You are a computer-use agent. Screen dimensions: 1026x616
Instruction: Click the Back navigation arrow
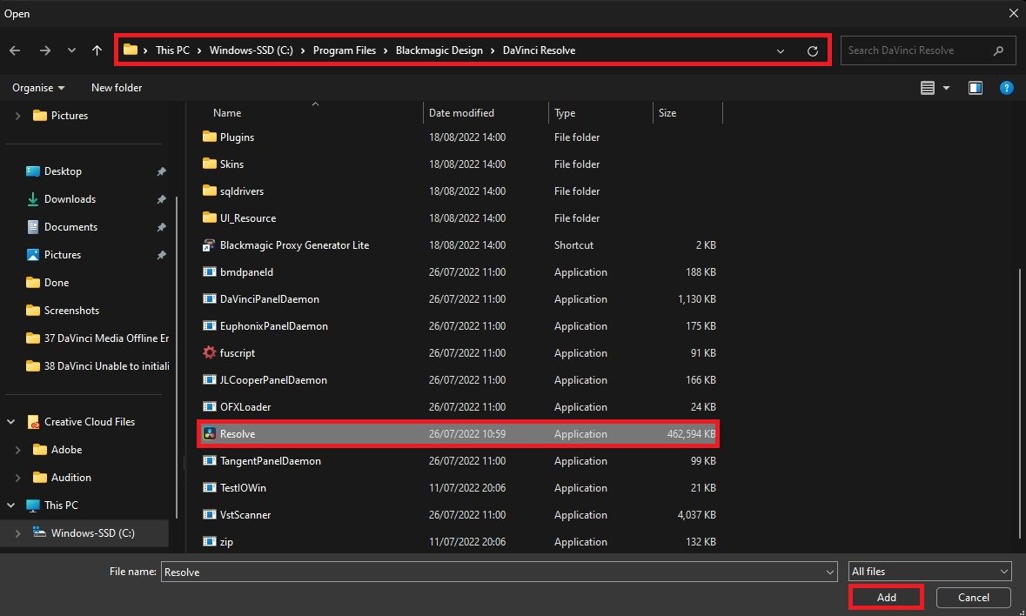click(x=15, y=50)
